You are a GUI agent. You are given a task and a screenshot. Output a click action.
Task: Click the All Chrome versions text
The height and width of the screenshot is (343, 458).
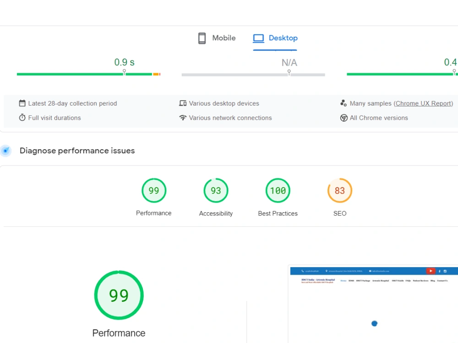coord(379,118)
